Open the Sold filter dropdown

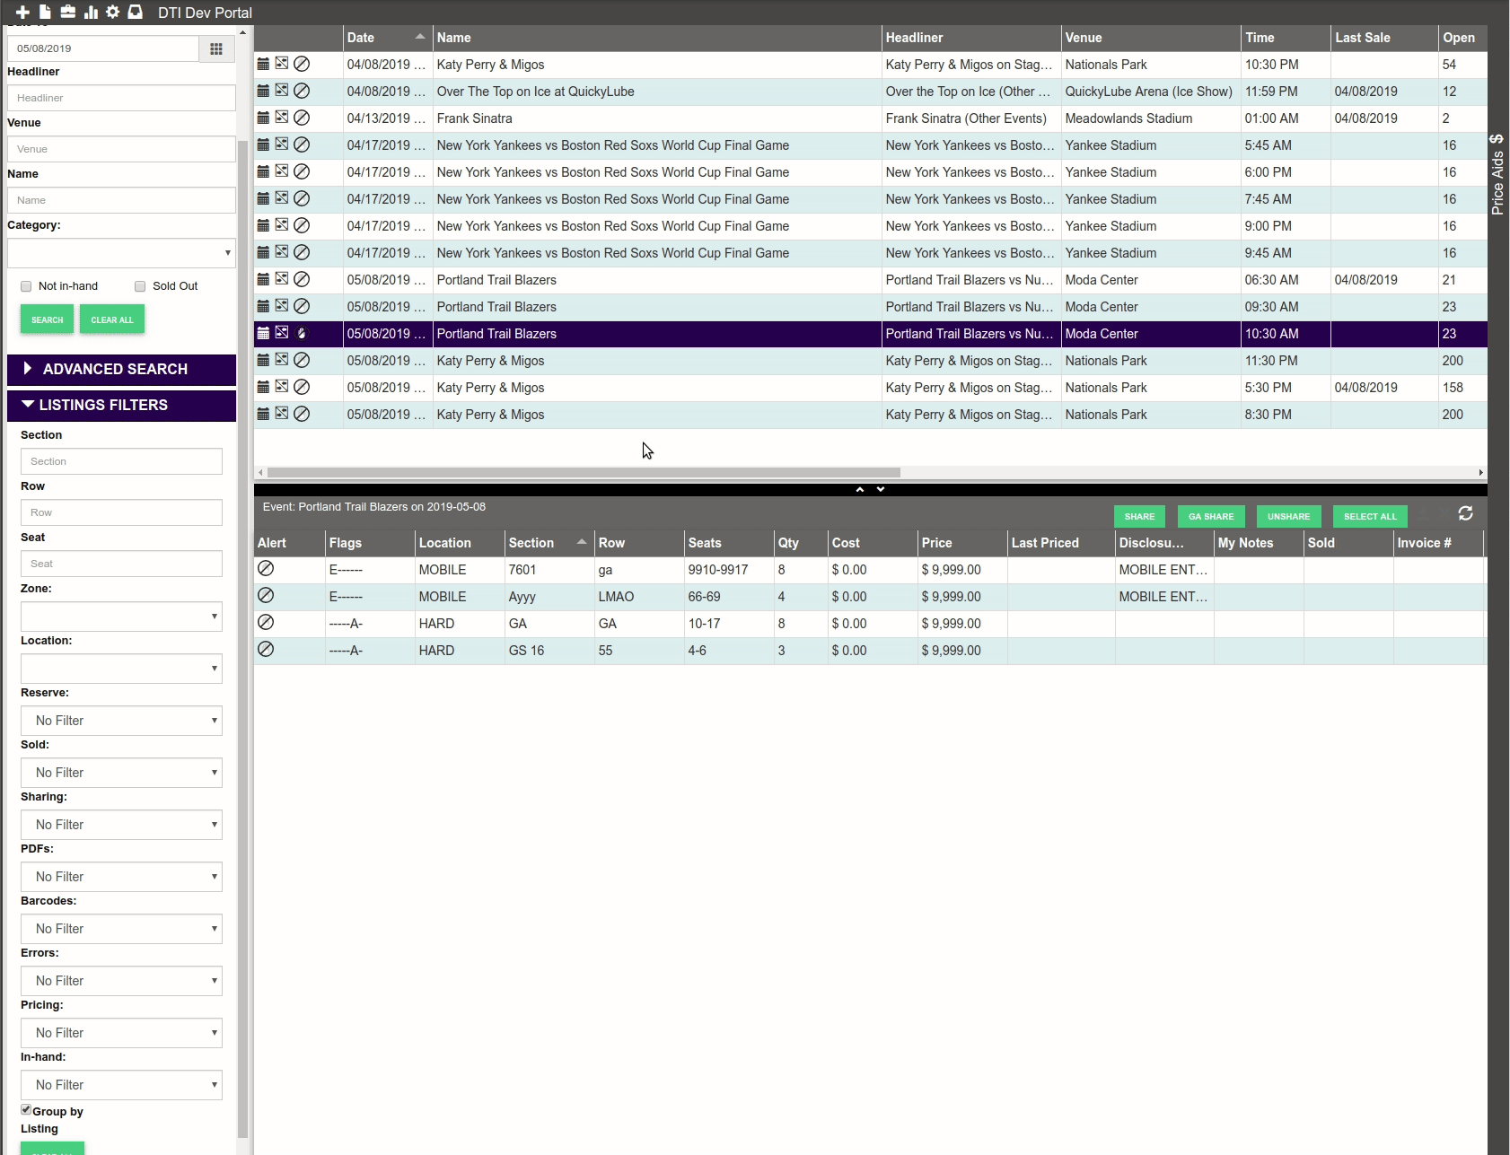(x=121, y=772)
